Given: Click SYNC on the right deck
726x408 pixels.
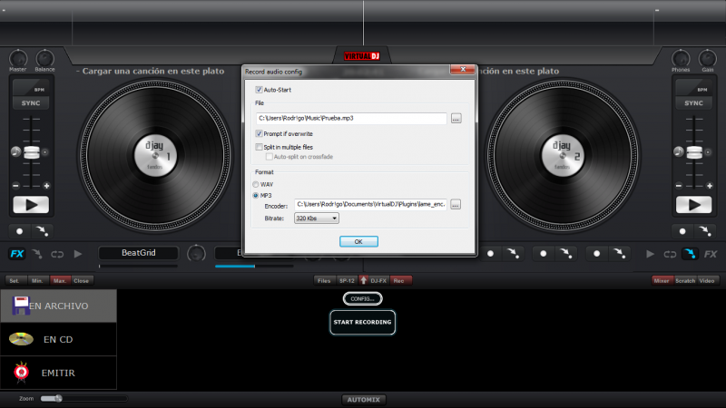Looking at the screenshot, I should (693, 103).
